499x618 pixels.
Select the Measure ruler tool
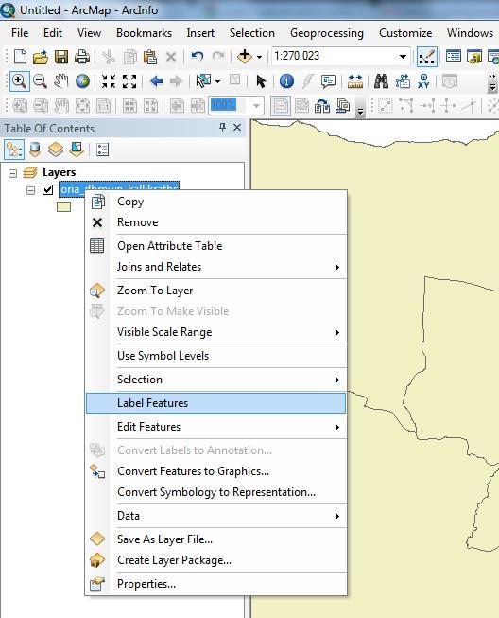[355, 81]
